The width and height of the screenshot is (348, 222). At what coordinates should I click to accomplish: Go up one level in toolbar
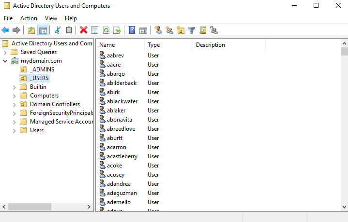[x=31, y=30]
